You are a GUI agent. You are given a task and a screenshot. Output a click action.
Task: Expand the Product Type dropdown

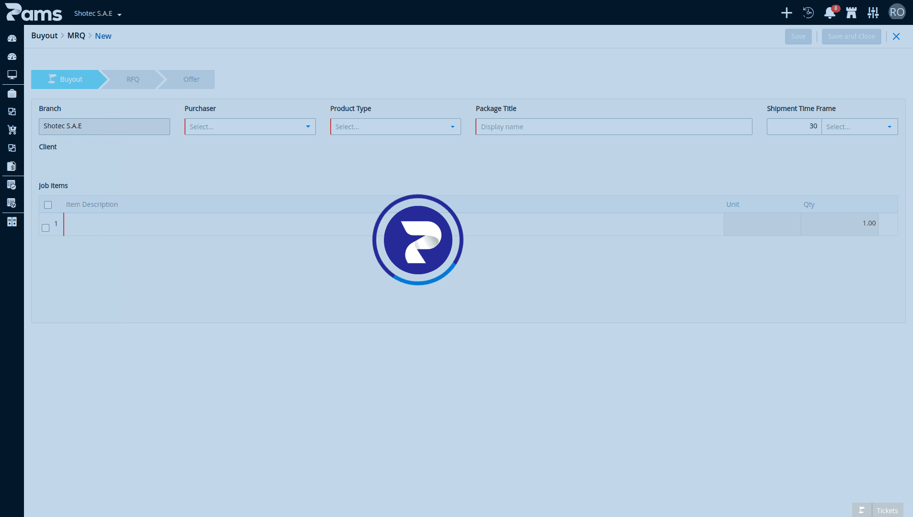click(395, 127)
